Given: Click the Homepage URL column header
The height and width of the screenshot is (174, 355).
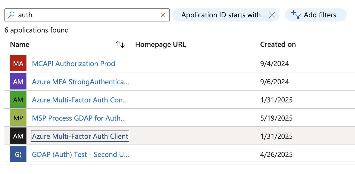Looking at the screenshot, I should [x=160, y=44].
